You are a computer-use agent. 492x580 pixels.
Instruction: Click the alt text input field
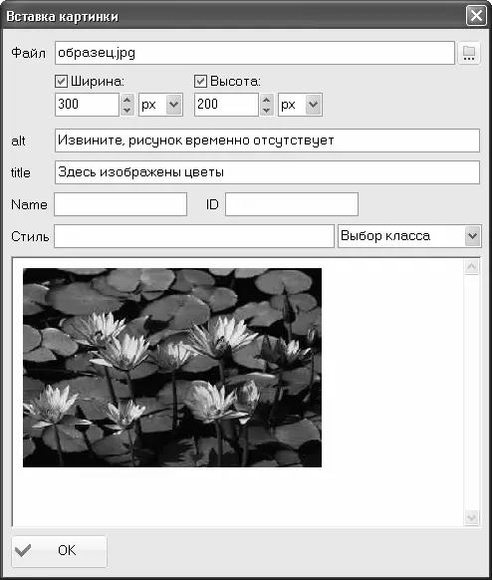[x=267, y=141]
